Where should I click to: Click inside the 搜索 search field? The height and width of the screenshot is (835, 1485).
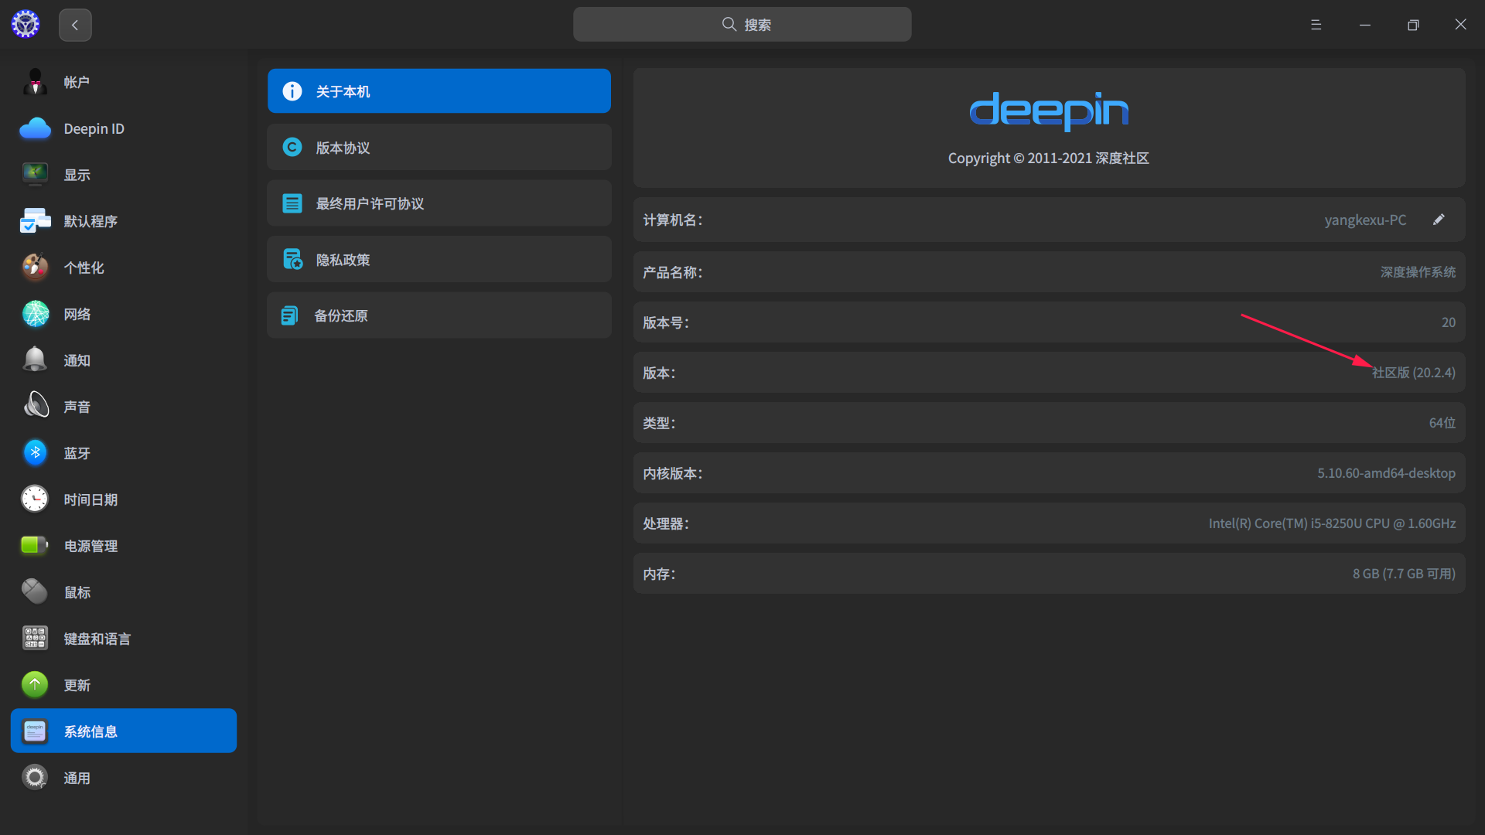coord(742,24)
